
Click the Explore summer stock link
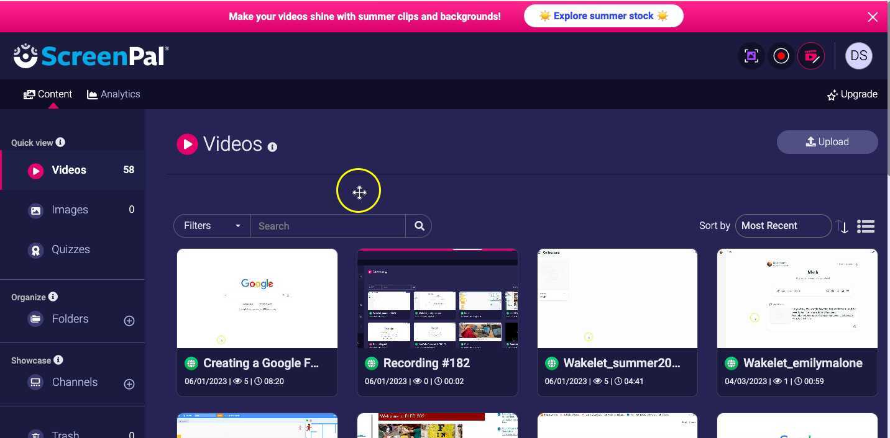tap(603, 16)
